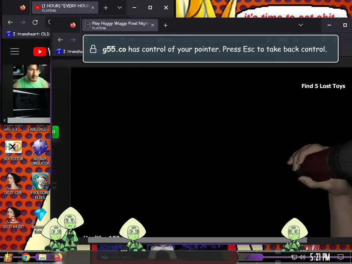The width and height of the screenshot is (352, 264).
Task: Click Firefox logo in the YouTube window titlebar
Action: (23, 8)
